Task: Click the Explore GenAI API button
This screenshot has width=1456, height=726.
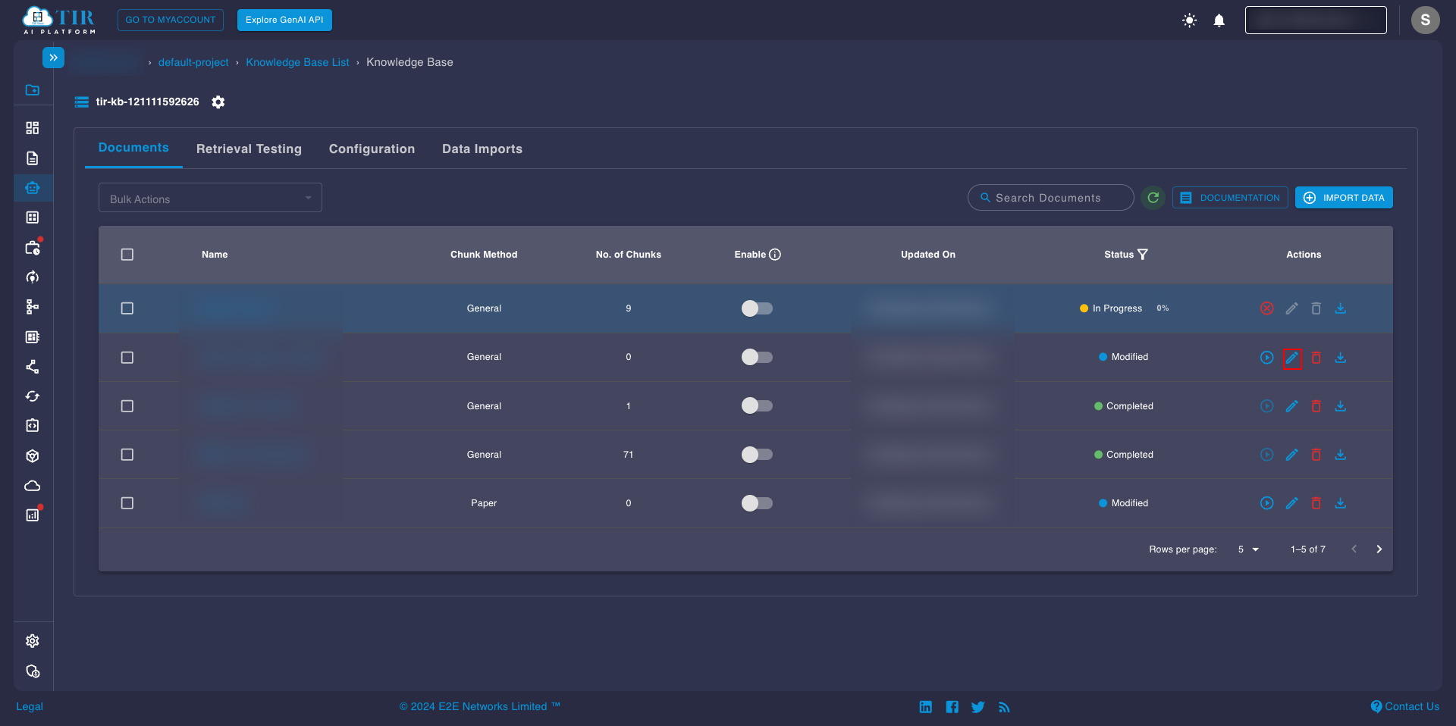Action: tap(284, 20)
